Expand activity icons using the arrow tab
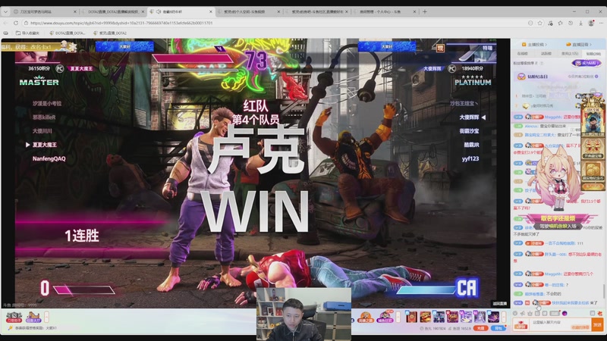This screenshot has height=341, width=607. click(398, 318)
